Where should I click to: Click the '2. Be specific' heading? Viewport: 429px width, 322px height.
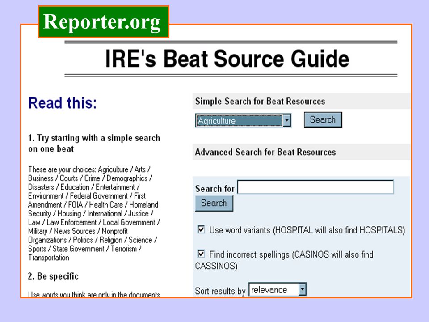click(53, 276)
